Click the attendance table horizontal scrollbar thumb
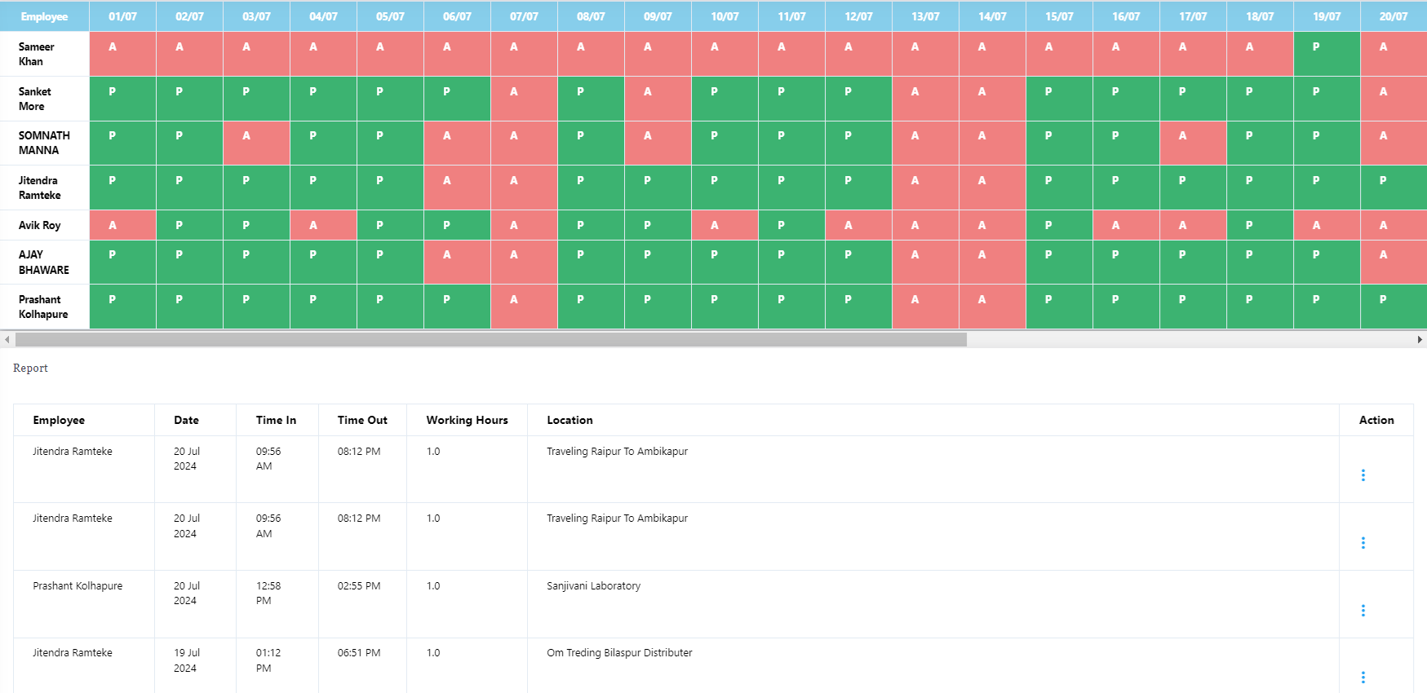The width and height of the screenshot is (1427, 693). 491,339
